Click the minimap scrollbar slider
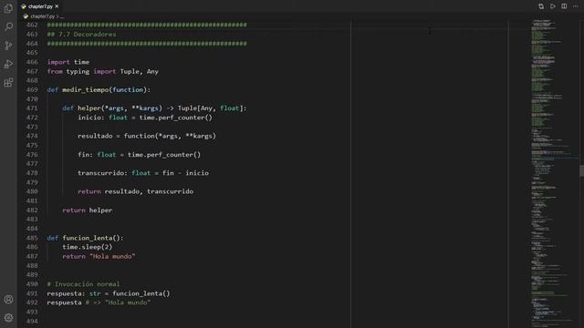The width and height of the screenshot is (584, 328). pos(581,171)
